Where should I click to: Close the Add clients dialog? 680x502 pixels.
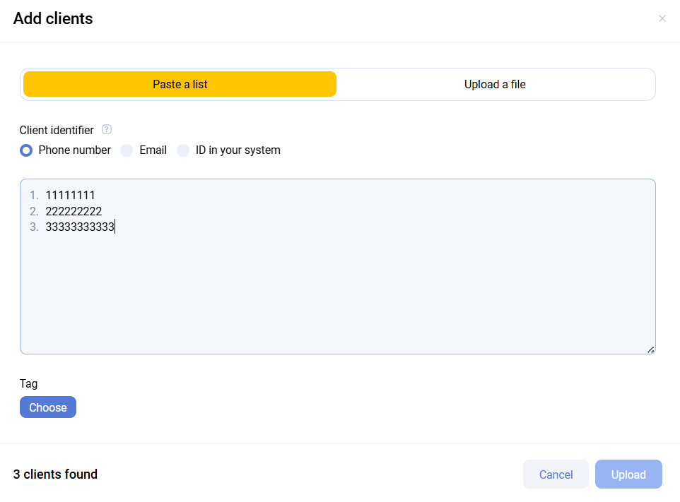click(662, 18)
